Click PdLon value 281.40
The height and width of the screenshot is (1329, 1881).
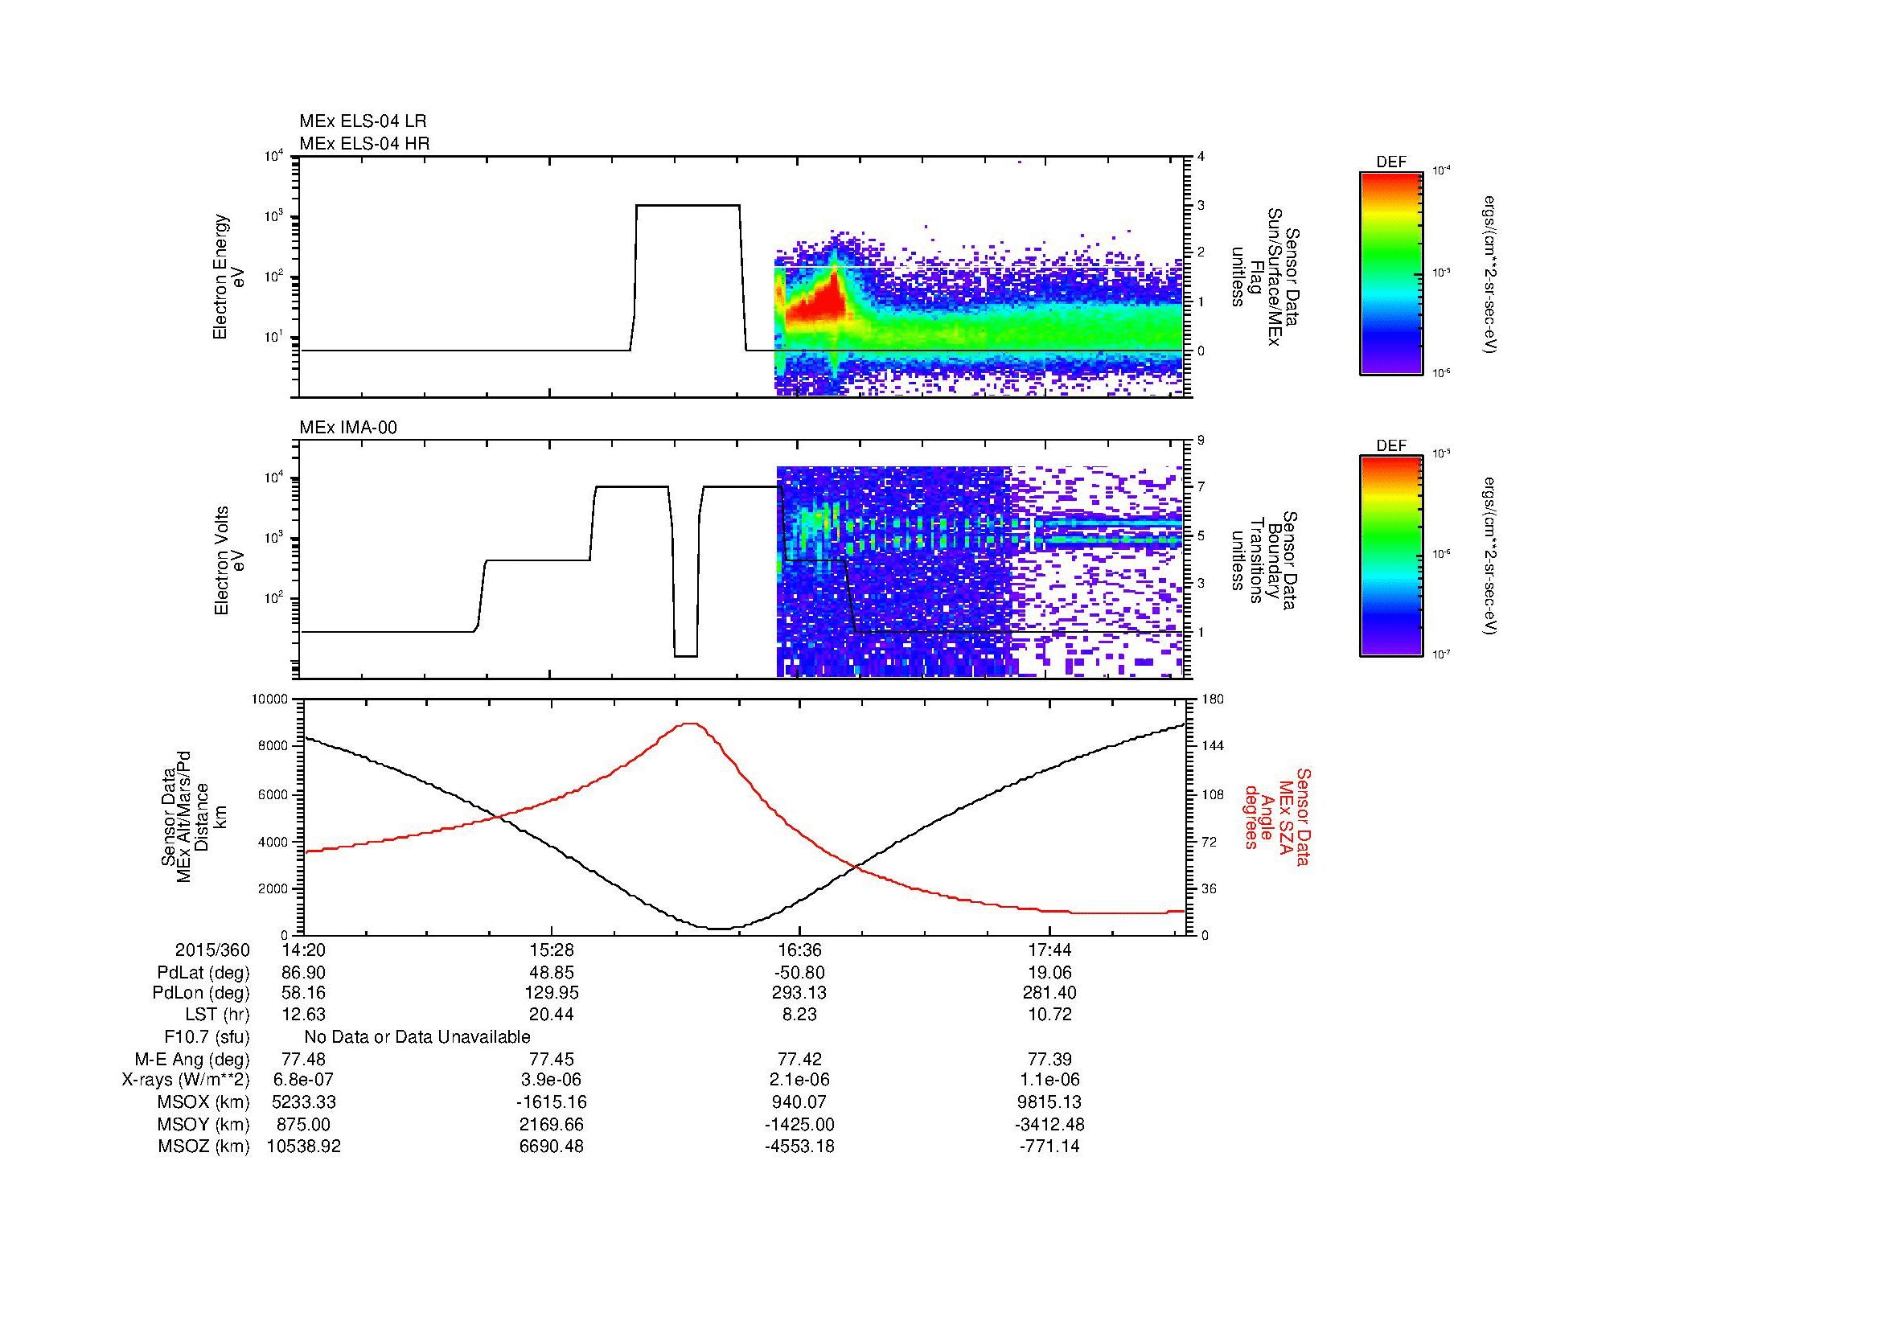pyautogui.click(x=1049, y=992)
